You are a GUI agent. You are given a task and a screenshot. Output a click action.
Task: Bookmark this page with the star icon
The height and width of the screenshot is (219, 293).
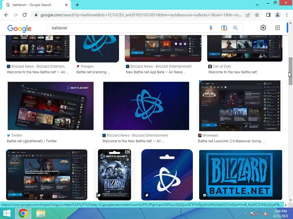pyautogui.click(x=257, y=15)
